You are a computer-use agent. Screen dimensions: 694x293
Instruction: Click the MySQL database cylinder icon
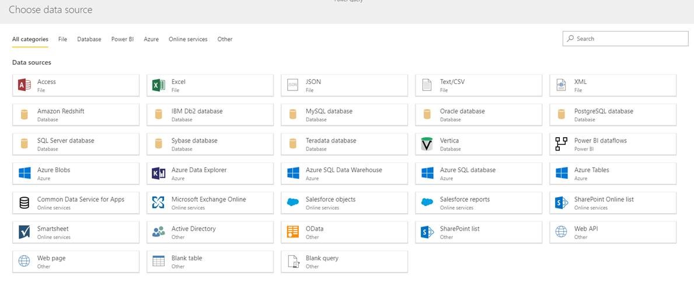click(x=292, y=114)
